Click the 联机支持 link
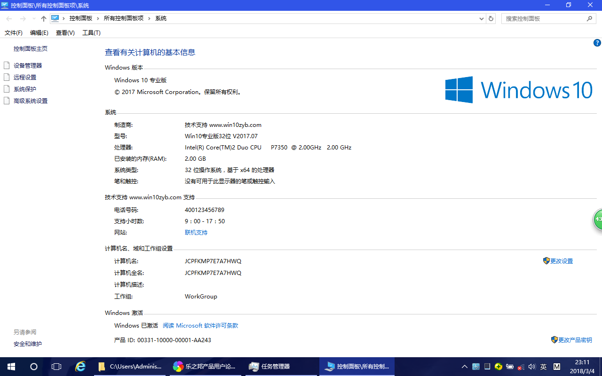Viewport: 602px width, 376px height. 196,232
